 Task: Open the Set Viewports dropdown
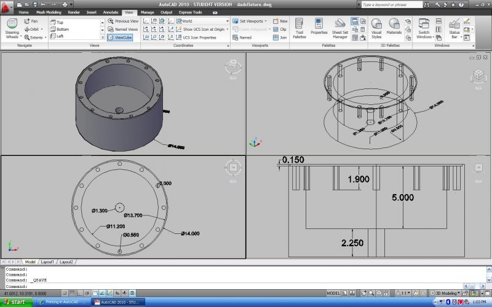pos(252,21)
